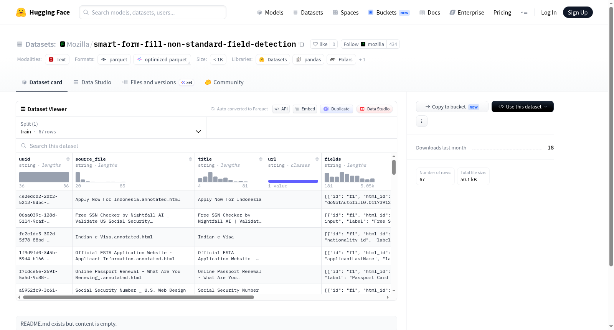Open the Use this dataset dropdown
Image resolution: width=614 pixels, height=330 pixels.
(x=523, y=107)
